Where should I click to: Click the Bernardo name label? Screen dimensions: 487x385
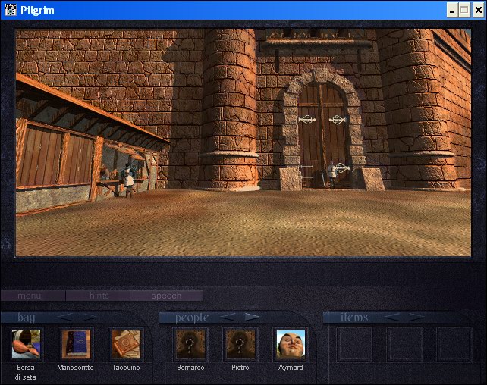(190, 368)
